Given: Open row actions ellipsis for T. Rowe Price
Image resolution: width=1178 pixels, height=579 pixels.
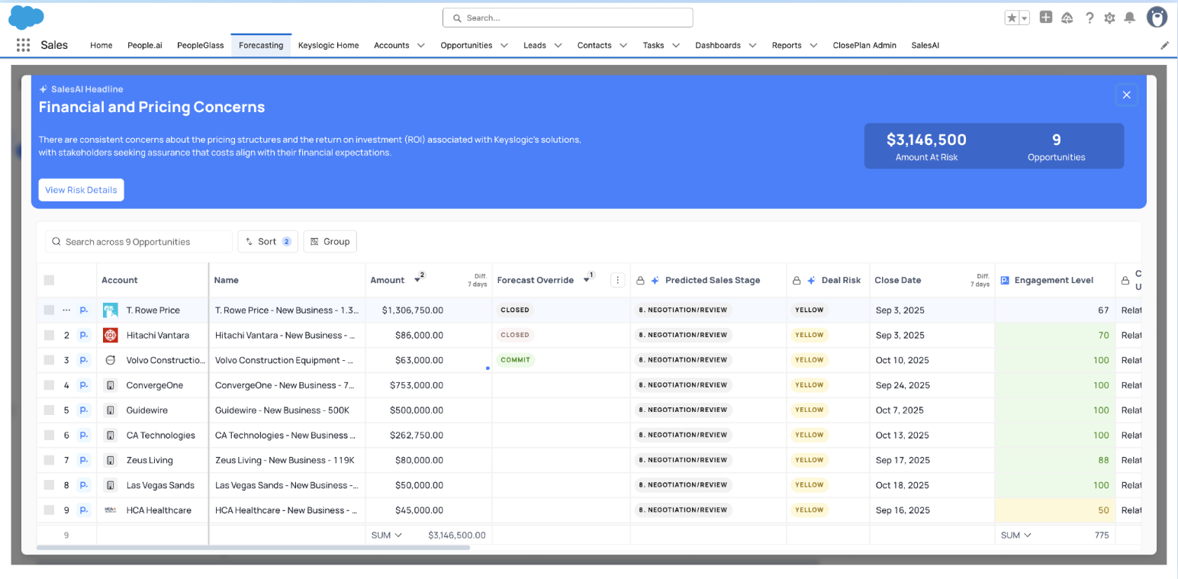Looking at the screenshot, I should 66,310.
